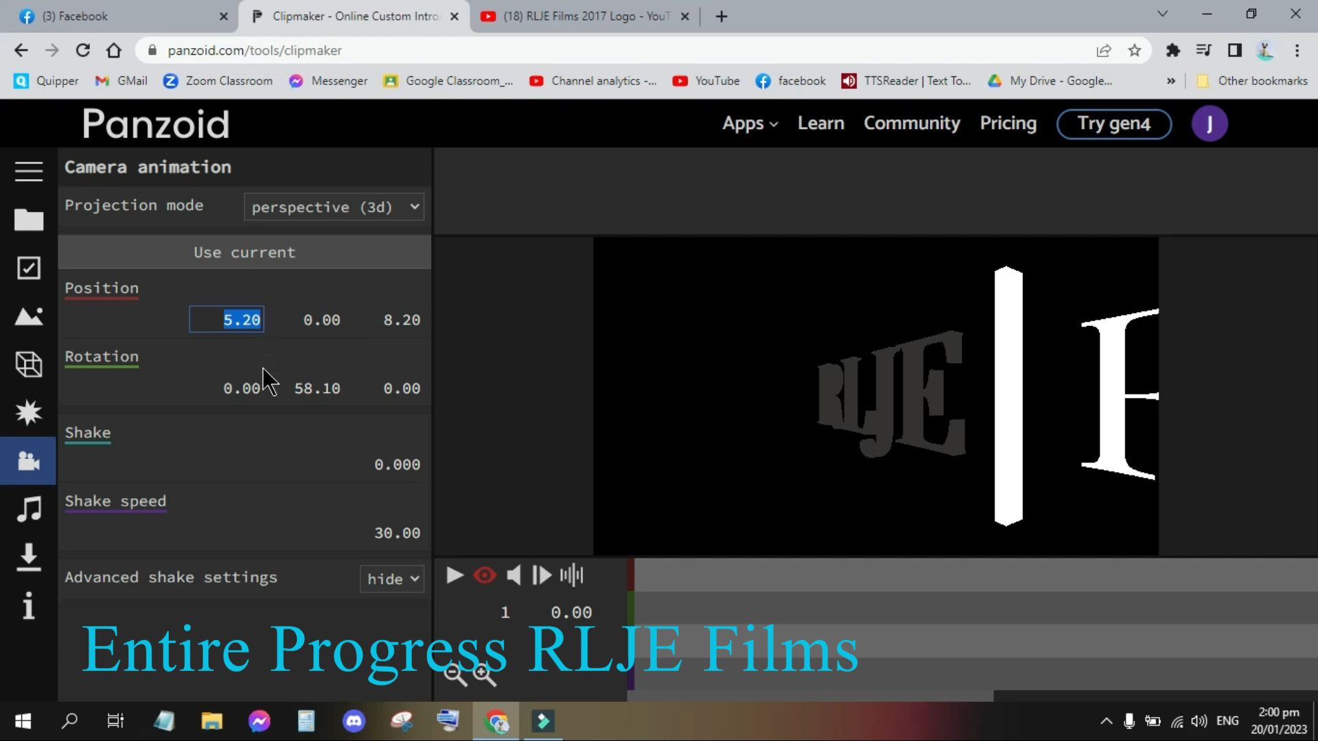Select Position X value 5.20
The height and width of the screenshot is (741, 1318).
227,320
